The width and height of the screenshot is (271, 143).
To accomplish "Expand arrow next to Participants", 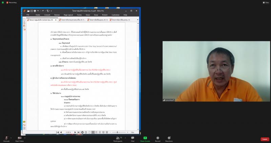I will tap(125, 138).
